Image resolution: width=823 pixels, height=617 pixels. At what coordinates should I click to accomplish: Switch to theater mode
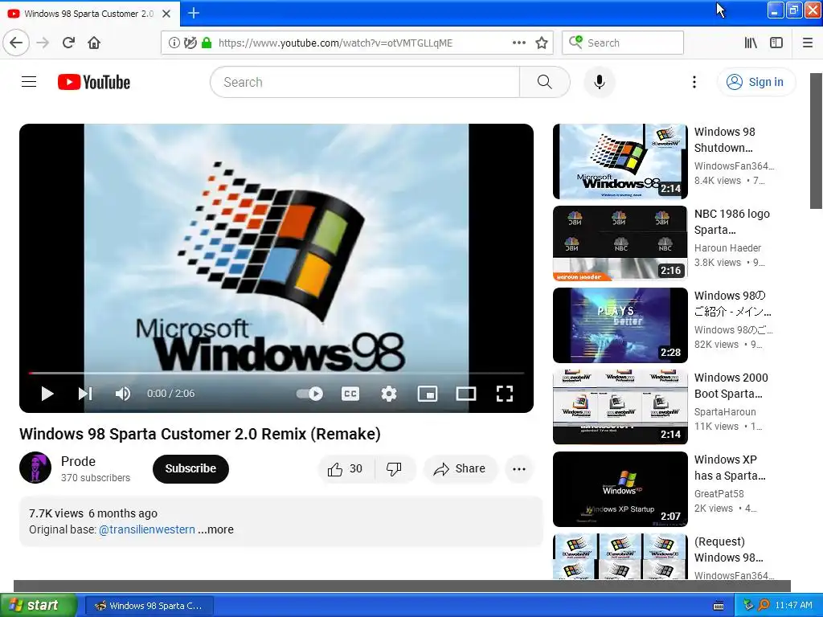click(466, 394)
